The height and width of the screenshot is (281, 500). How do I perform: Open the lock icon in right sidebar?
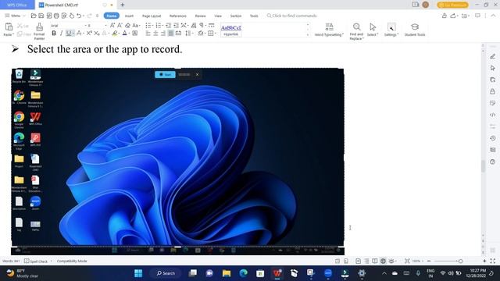point(493,91)
